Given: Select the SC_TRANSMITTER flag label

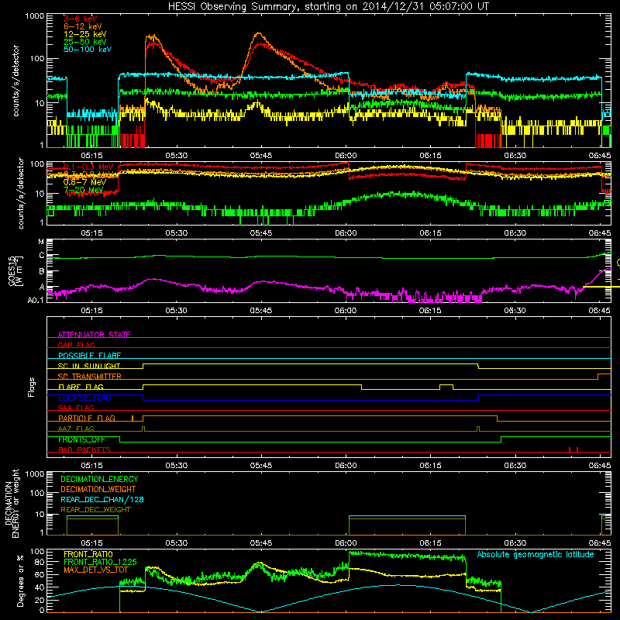Looking at the screenshot, I should pos(90,377).
